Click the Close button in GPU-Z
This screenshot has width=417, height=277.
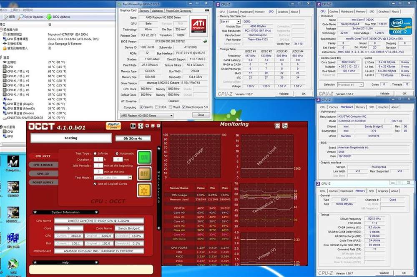click(201, 115)
